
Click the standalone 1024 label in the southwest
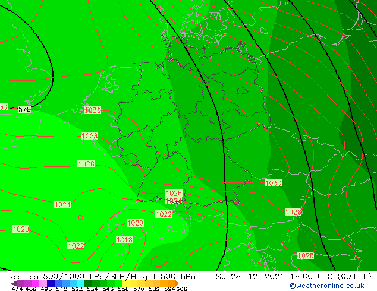click(62, 204)
